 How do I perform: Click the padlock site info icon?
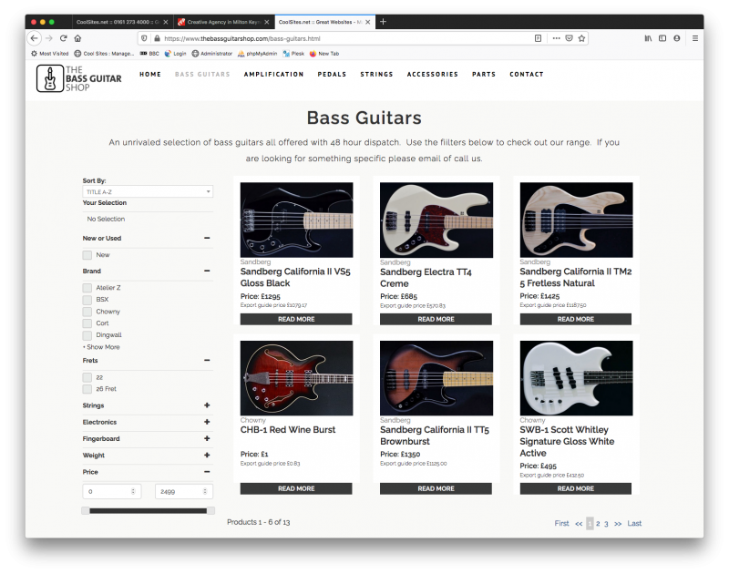click(157, 38)
